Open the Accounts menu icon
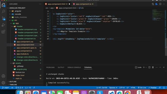This screenshot has width=167, height=94. (x=3, y=76)
